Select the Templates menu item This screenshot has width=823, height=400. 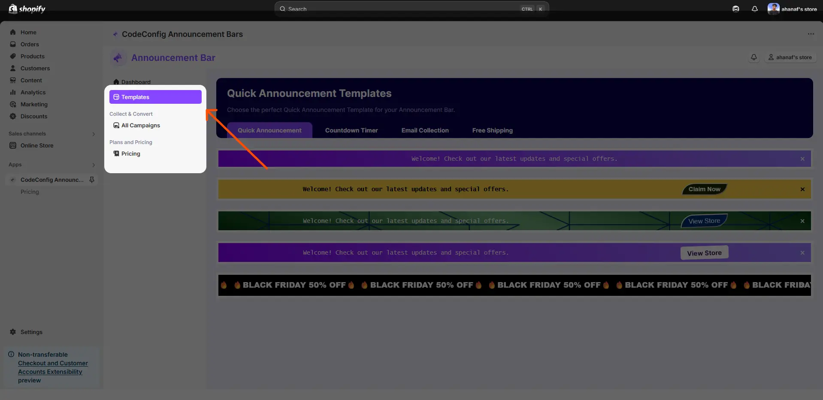[x=155, y=97]
